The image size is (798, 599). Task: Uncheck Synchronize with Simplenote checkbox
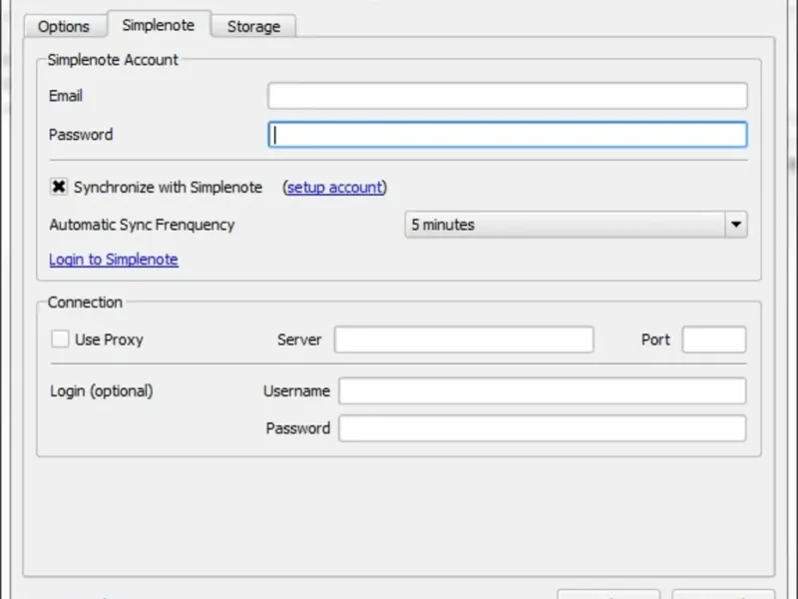[x=59, y=187]
